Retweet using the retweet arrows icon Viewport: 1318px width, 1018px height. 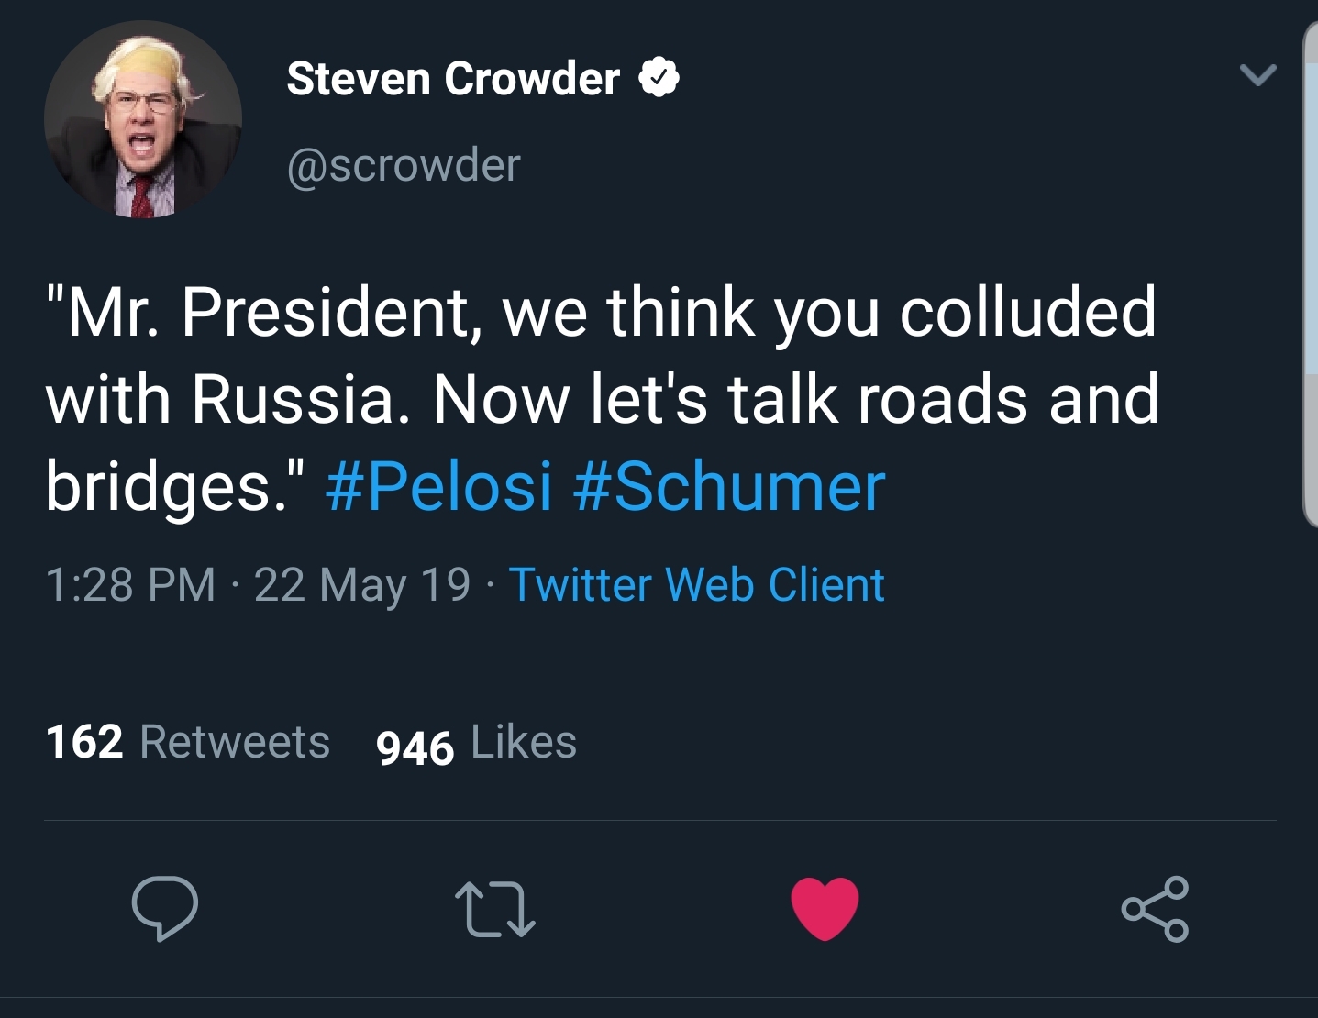[x=495, y=909]
